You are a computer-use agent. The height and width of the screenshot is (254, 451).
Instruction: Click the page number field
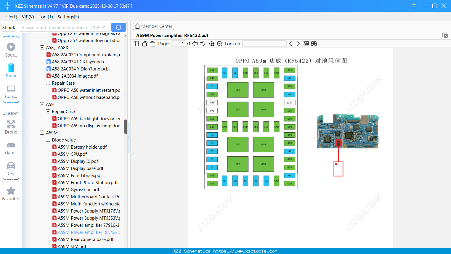coord(178,44)
